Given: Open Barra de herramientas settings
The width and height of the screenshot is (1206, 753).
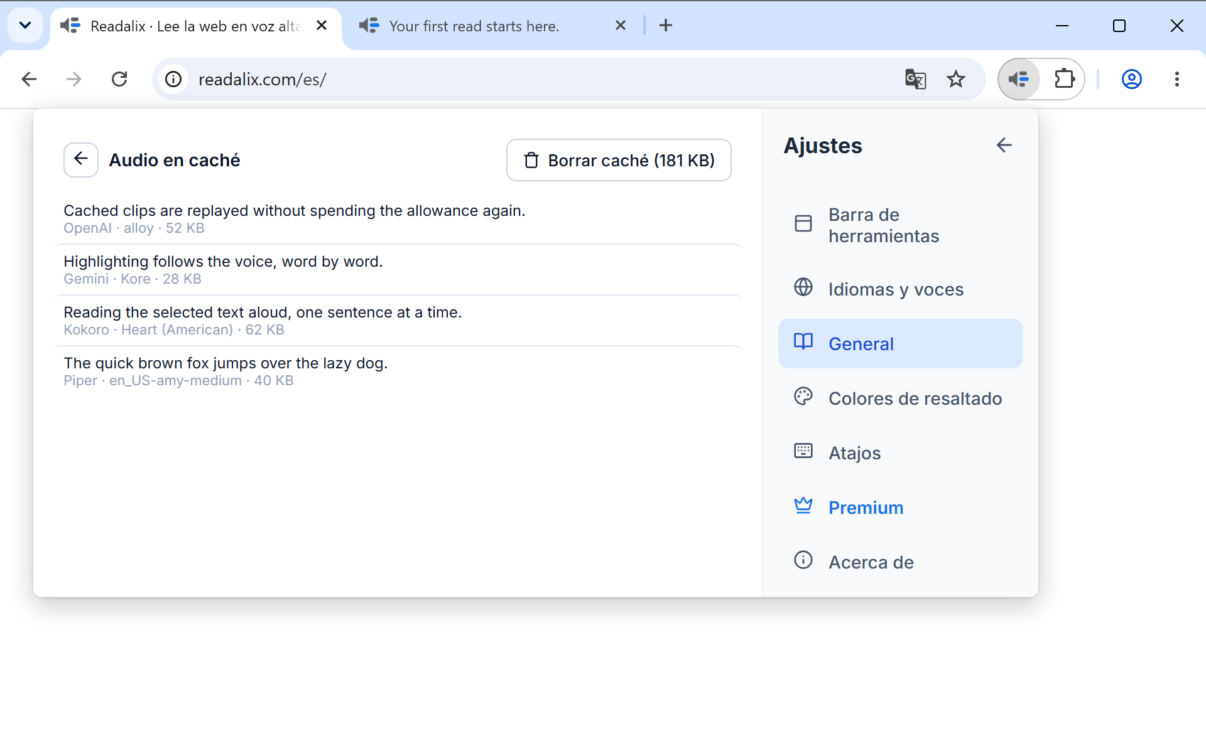Looking at the screenshot, I should (x=900, y=225).
